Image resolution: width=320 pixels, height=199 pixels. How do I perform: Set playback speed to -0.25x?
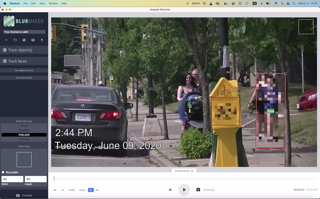[x=72, y=190]
